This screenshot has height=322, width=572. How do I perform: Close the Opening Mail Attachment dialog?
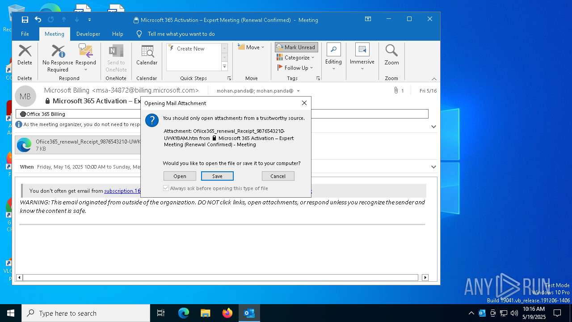[x=304, y=103]
